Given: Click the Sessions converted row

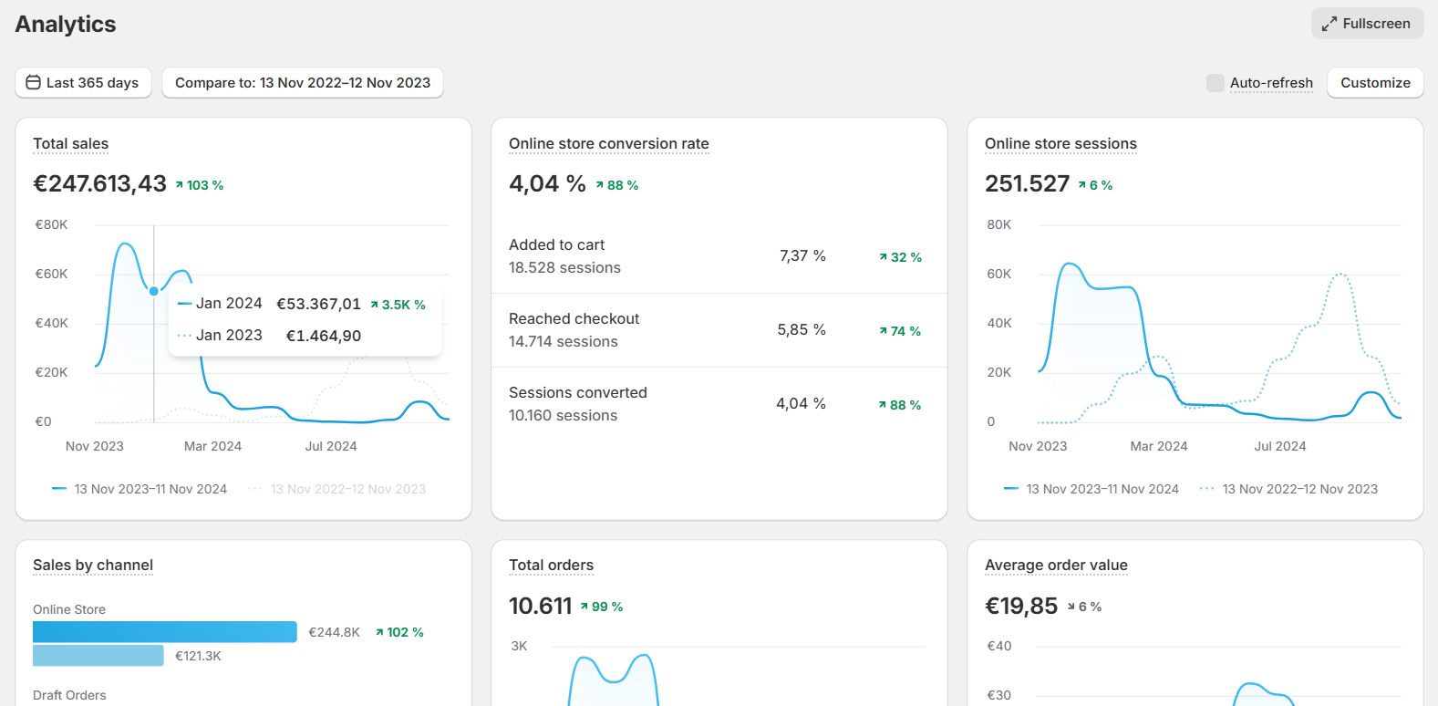Looking at the screenshot, I should 719,404.
